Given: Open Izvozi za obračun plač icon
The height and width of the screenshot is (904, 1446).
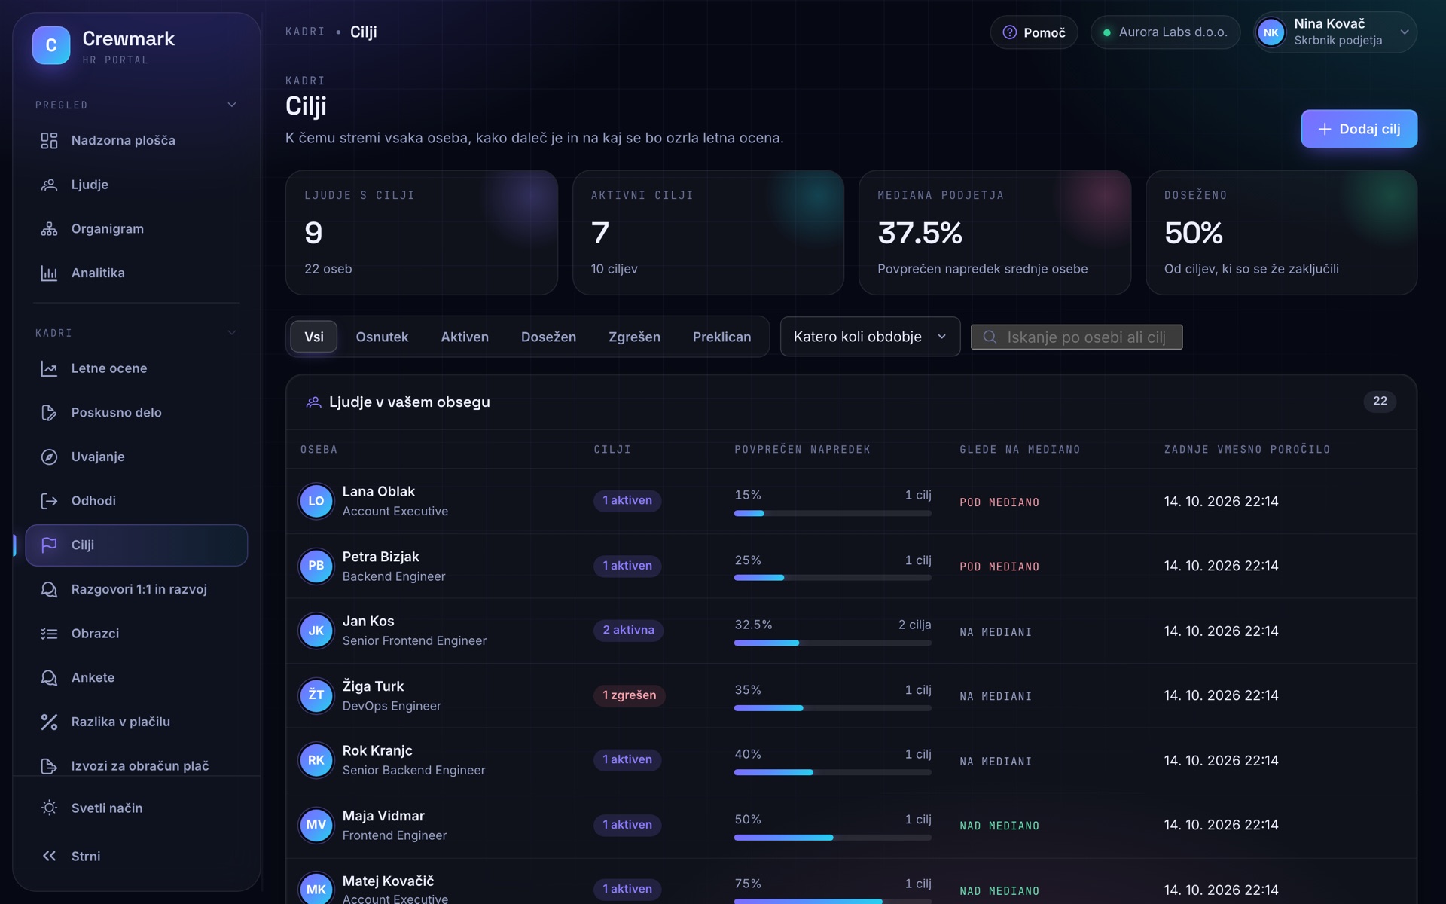Looking at the screenshot, I should [49, 766].
